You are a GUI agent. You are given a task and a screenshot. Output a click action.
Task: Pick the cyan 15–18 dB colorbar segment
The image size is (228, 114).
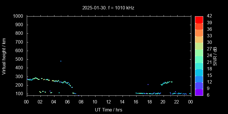point(199,72)
